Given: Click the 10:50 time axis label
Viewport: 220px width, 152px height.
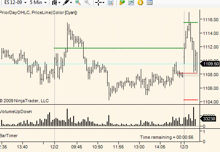Looking at the screenshot, I should tap(97, 147).
